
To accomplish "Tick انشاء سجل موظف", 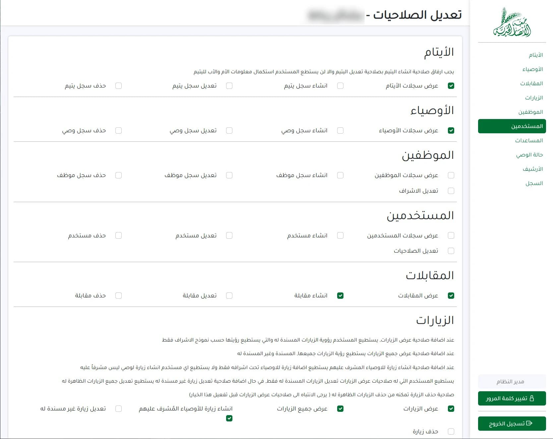I will (340, 175).
